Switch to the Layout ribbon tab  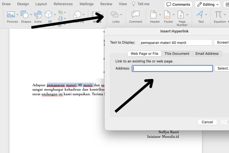pyautogui.click(x=41, y=4)
